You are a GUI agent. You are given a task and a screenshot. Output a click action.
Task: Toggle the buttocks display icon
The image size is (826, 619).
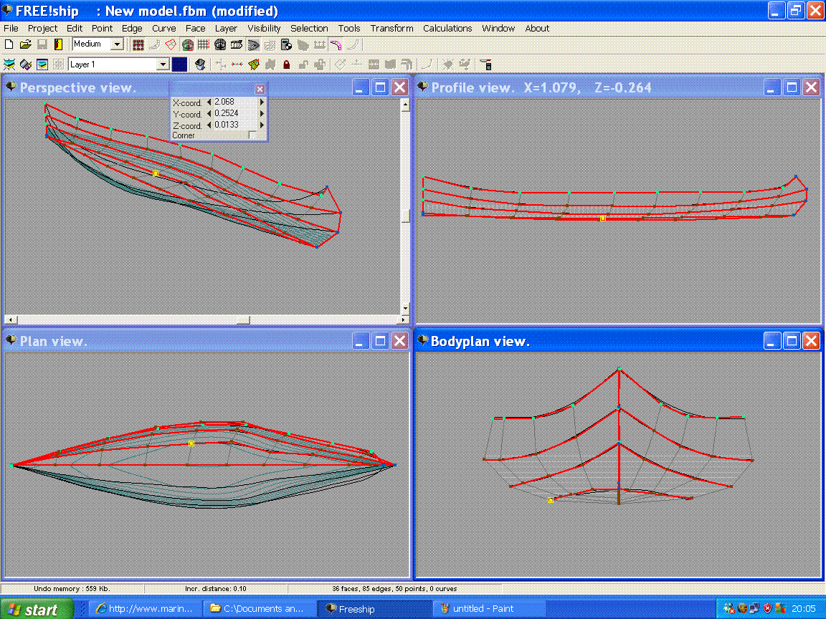(237, 44)
